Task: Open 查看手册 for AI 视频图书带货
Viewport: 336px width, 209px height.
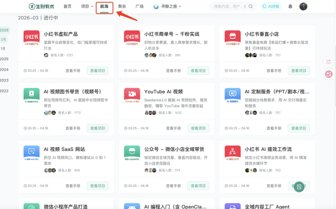Action: click(x=73, y=128)
